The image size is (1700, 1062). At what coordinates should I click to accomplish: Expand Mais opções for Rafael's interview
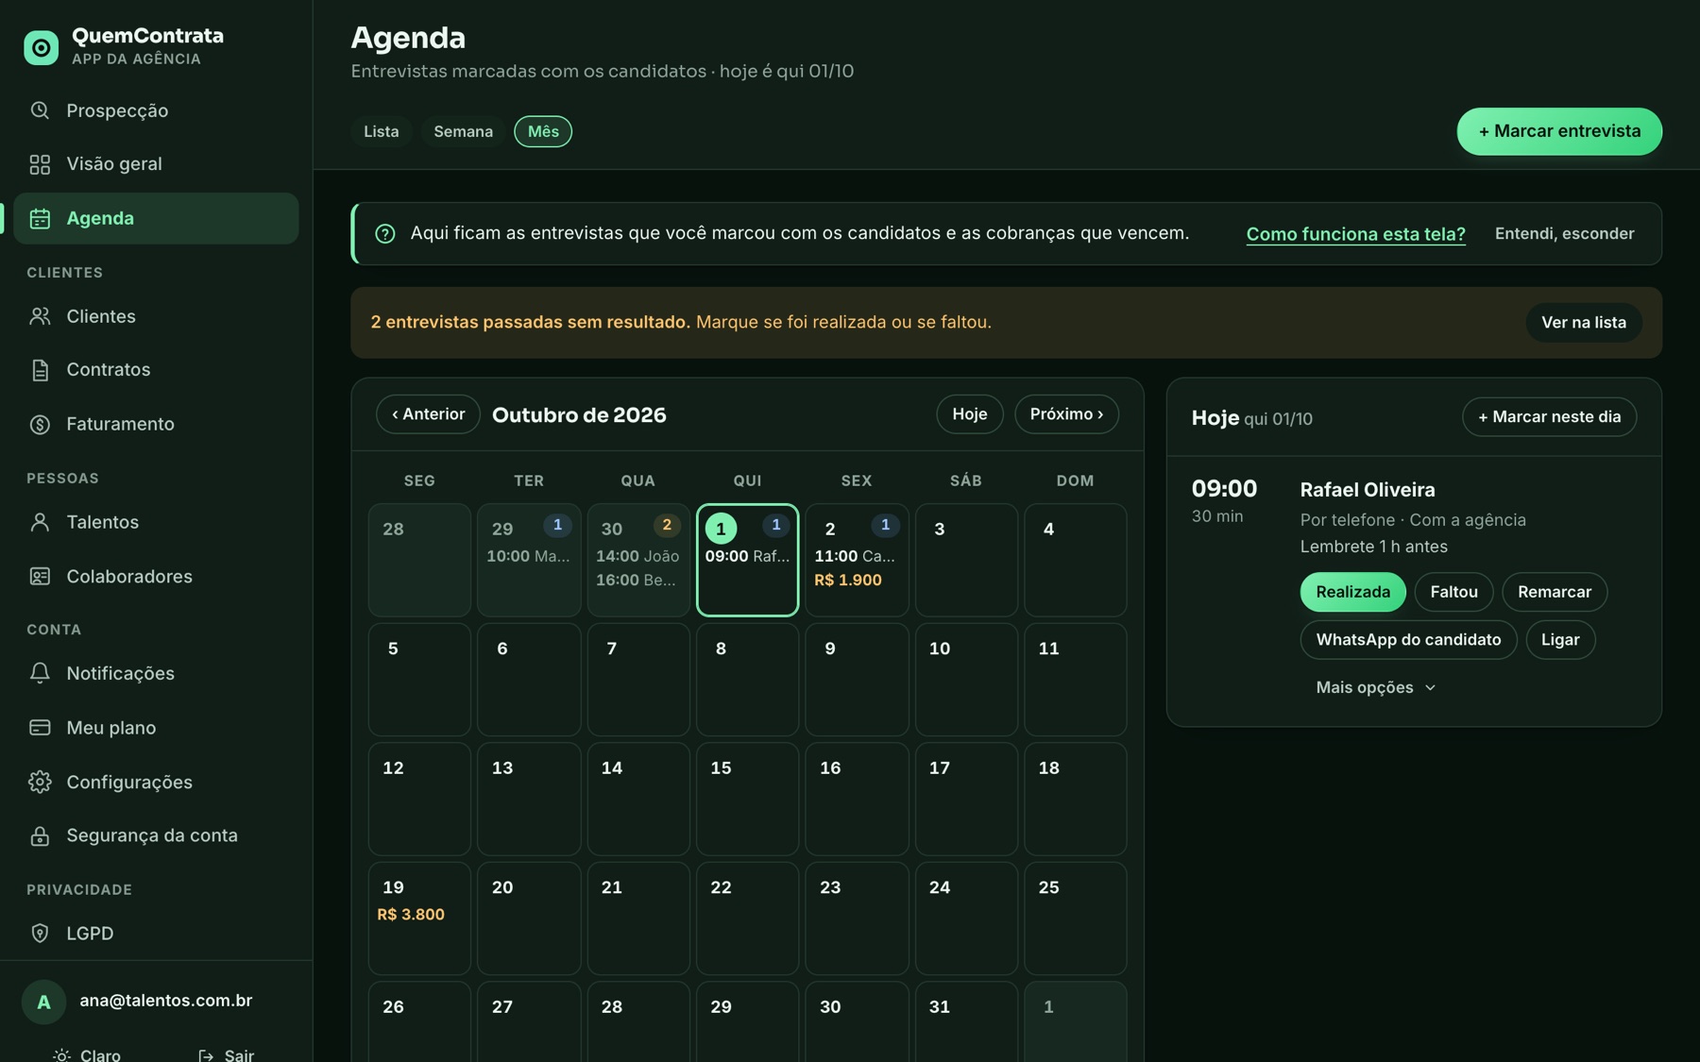click(x=1376, y=687)
